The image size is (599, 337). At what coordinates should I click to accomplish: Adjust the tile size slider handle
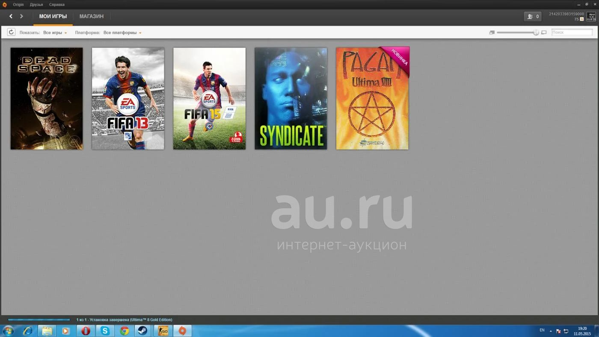tap(536, 33)
